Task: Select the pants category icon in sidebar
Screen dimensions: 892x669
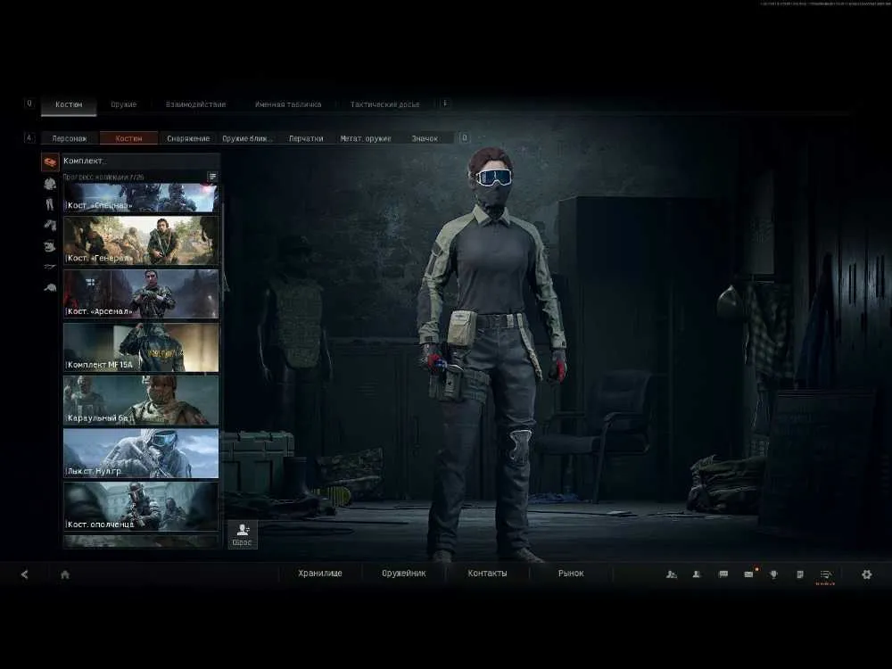Action: [x=50, y=204]
